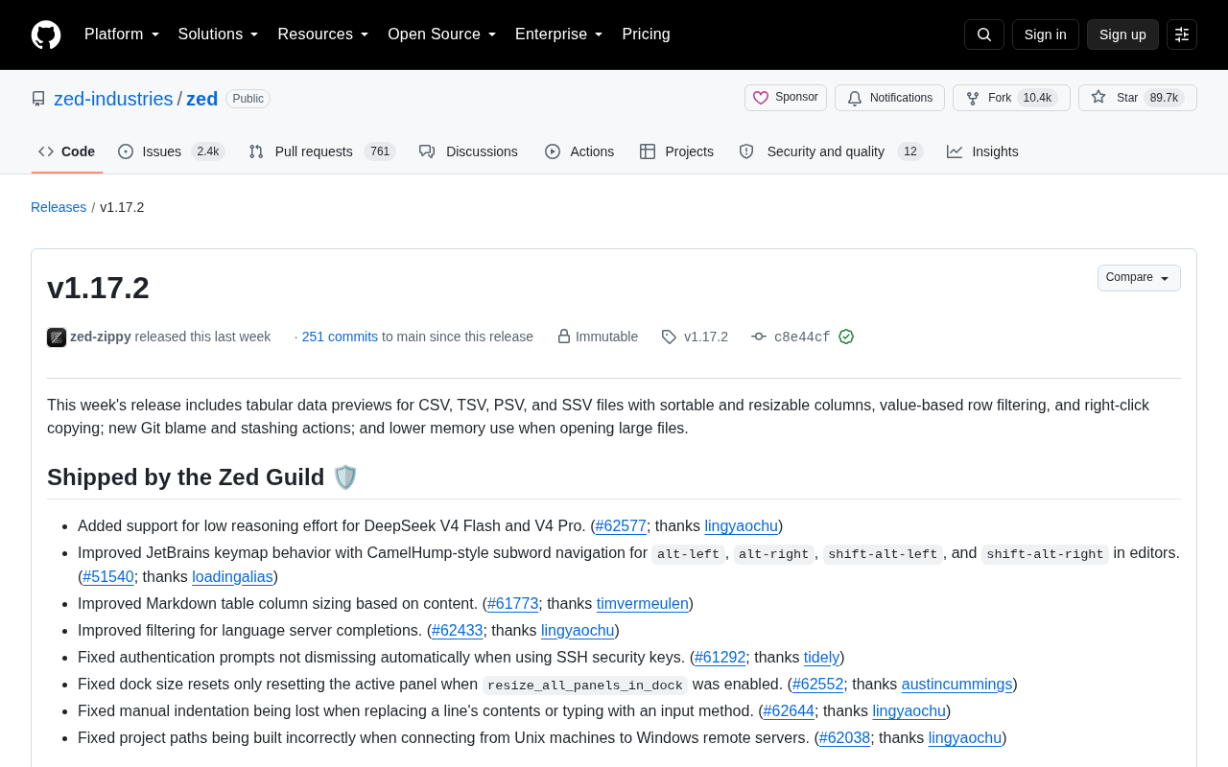The image size is (1228, 767).
Task: Switch to the Code tab
Action: (x=67, y=151)
